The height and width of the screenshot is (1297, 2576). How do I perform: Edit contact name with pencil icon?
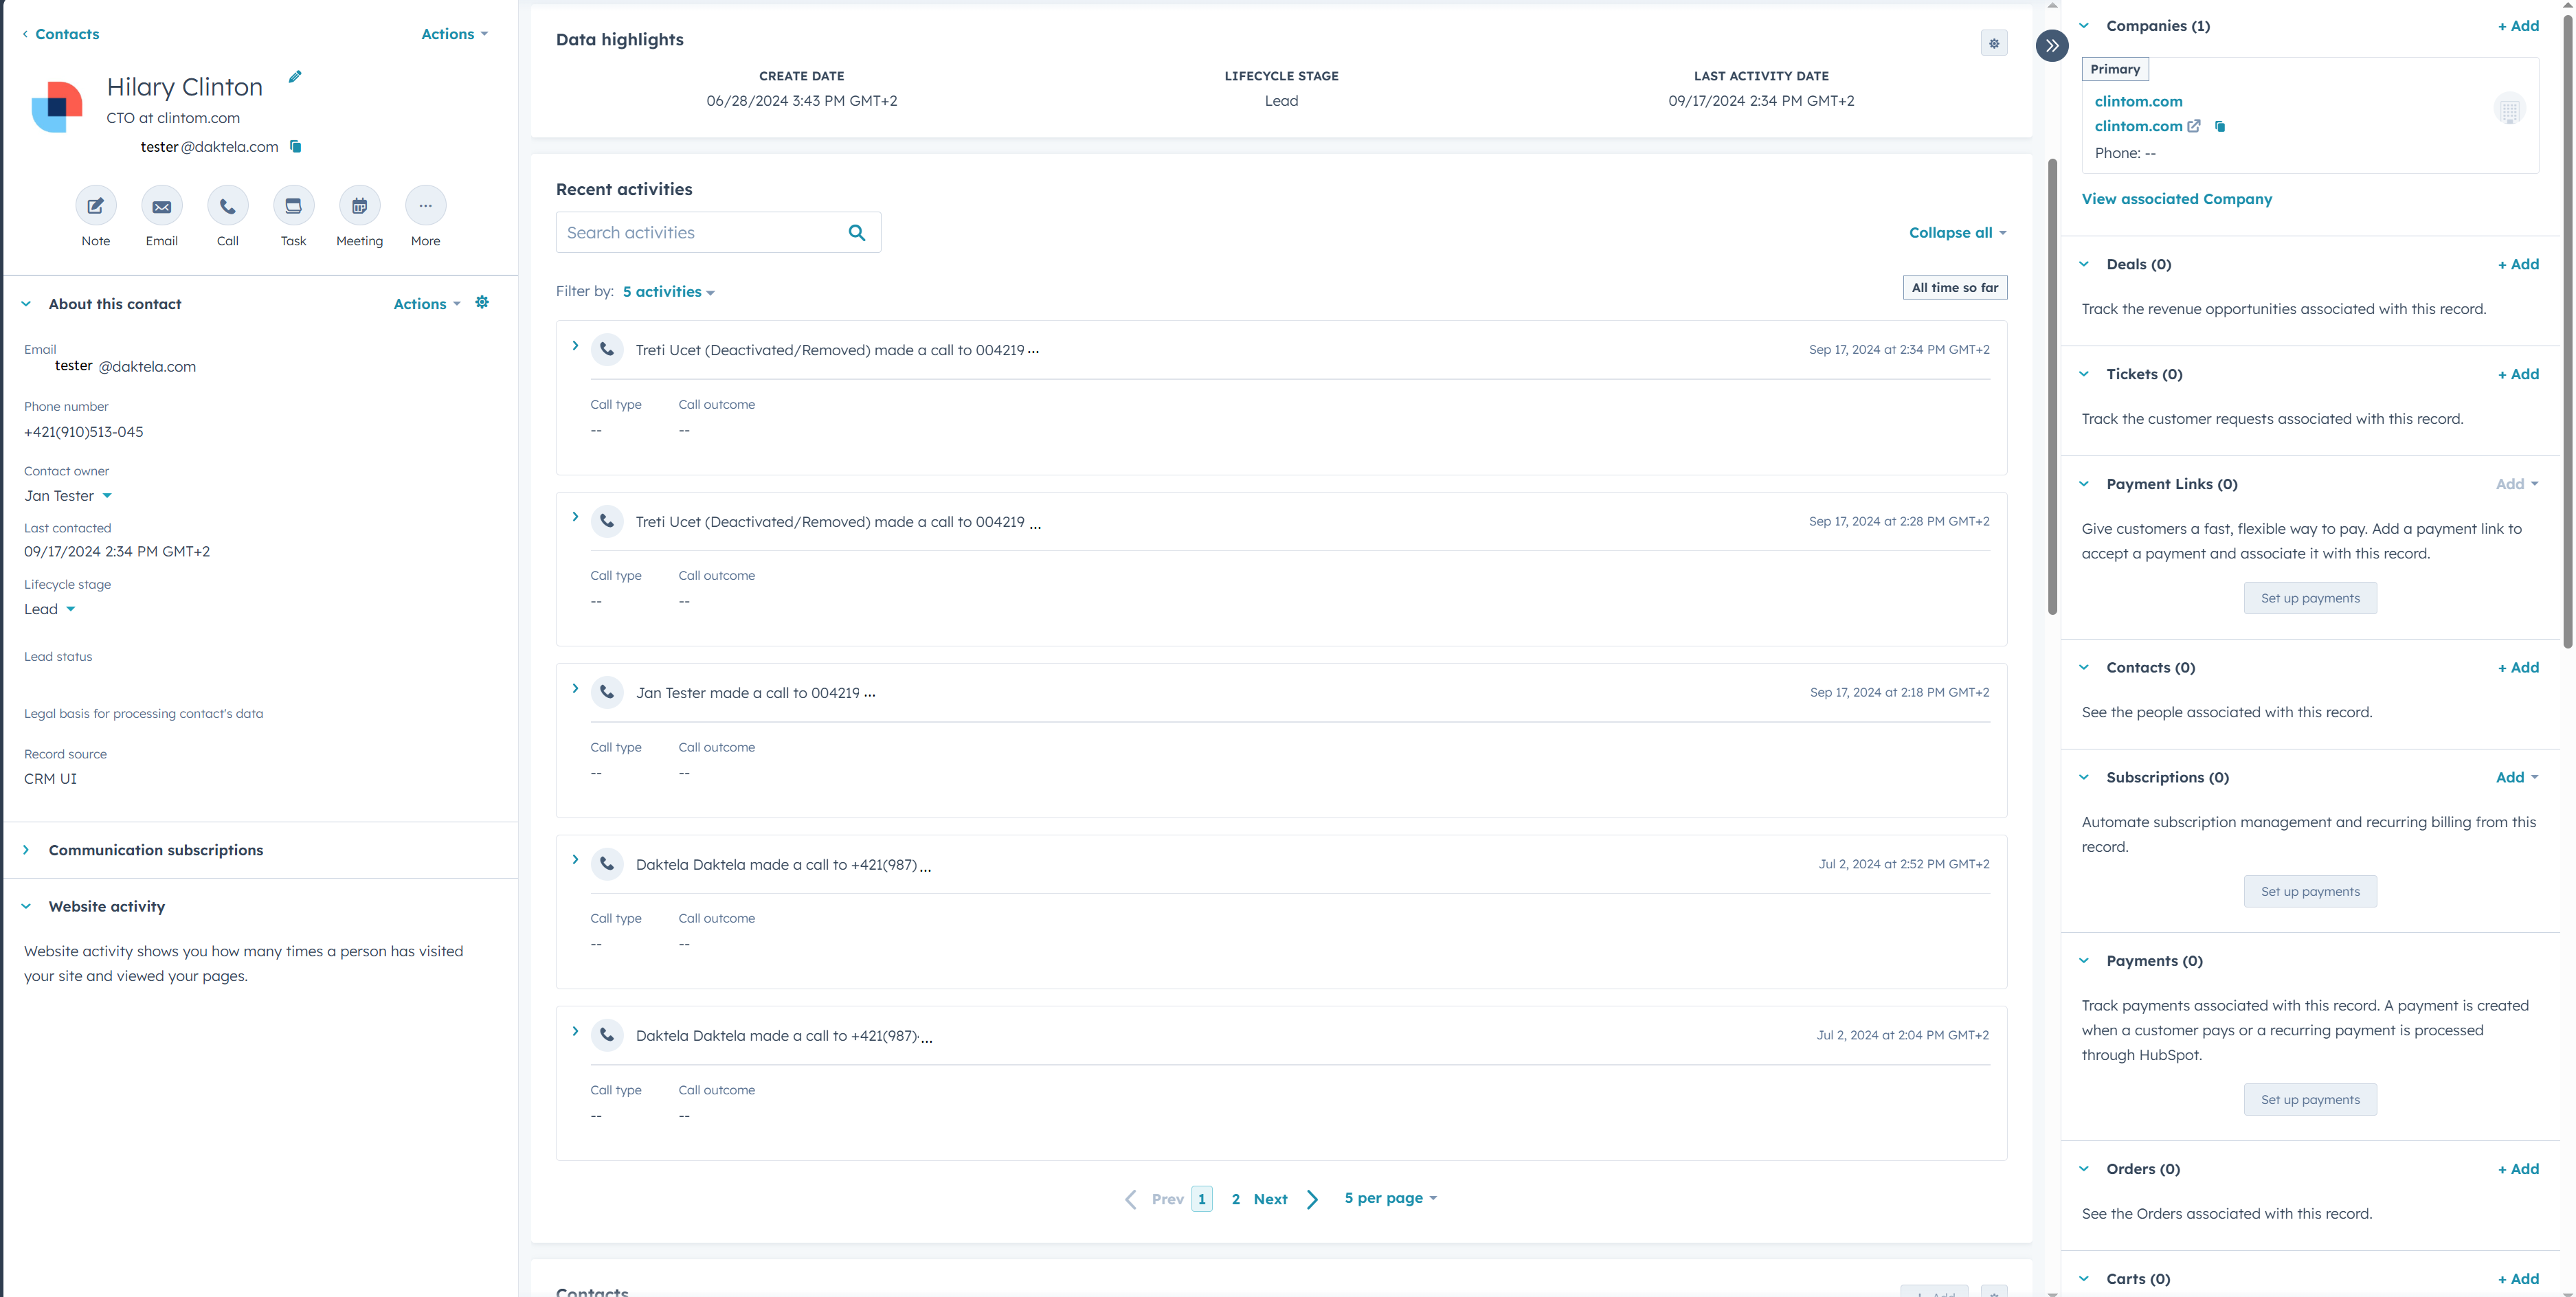295,77
